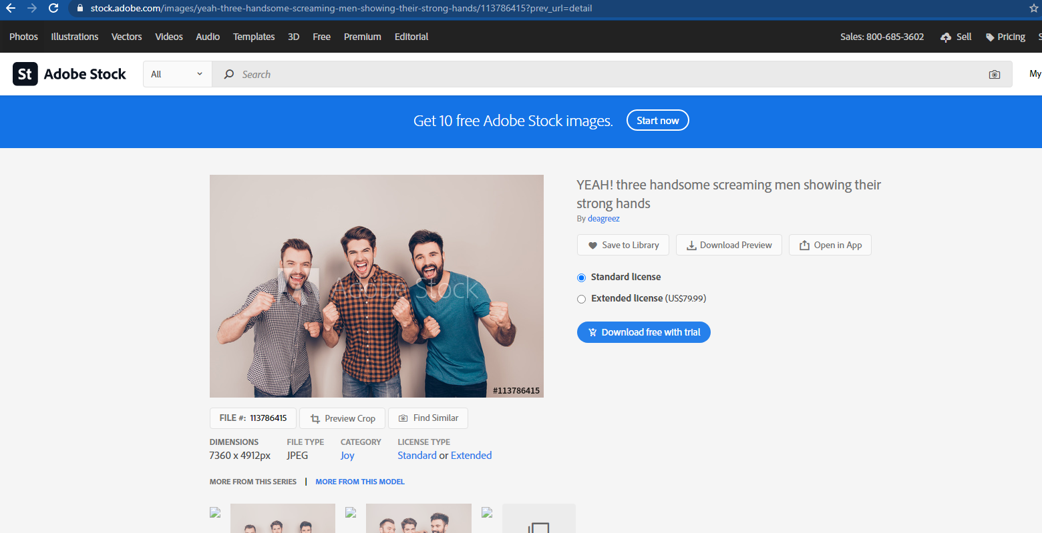This screenshot has height=533, width=1042.
Task: Click the FILE # 113786415 box
Action: click(253, 418)
